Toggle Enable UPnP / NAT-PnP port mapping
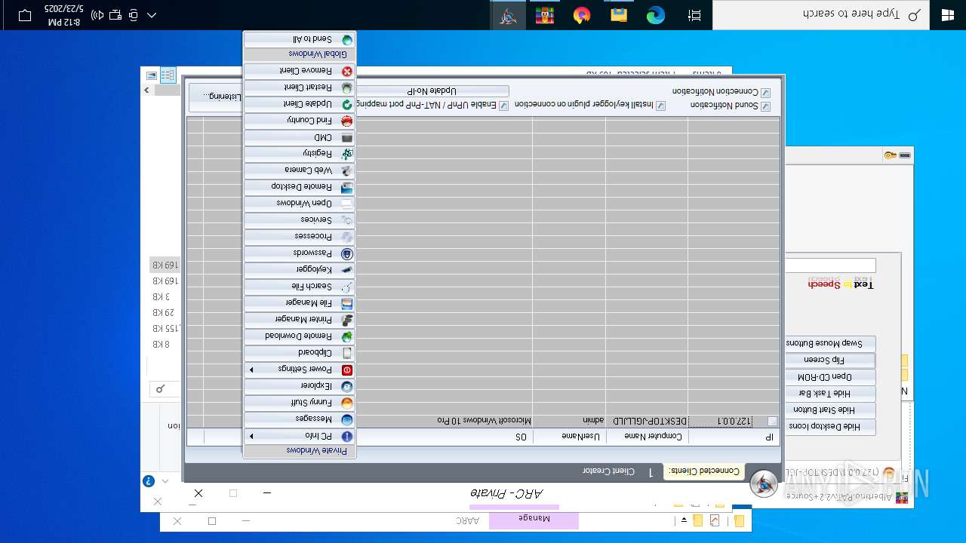 click(503, 106)
